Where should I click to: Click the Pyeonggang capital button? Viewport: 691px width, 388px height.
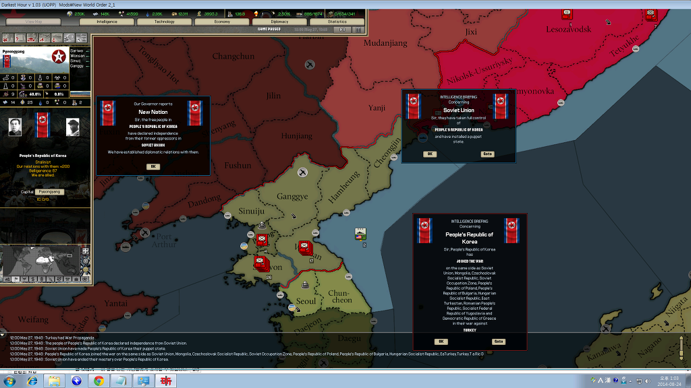tap(49, 192)
